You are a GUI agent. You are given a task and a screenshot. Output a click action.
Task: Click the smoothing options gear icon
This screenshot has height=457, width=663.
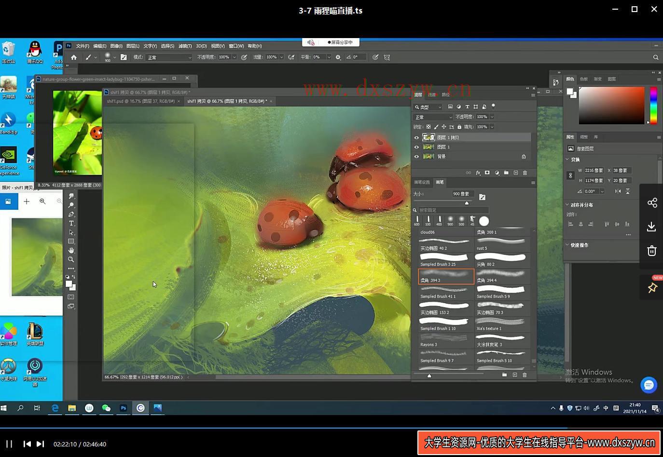coord(338,57)
